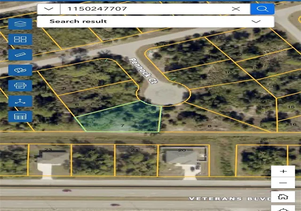
Task: Click the parcel labeled 13
Action: pyautogui.click(x=254, y=68)
